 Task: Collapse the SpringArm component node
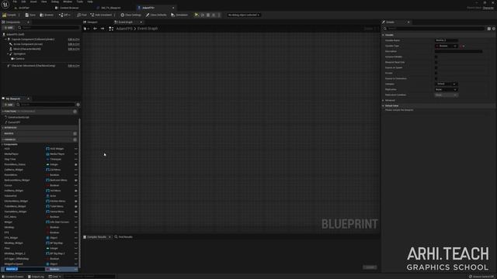click(8, 53)
